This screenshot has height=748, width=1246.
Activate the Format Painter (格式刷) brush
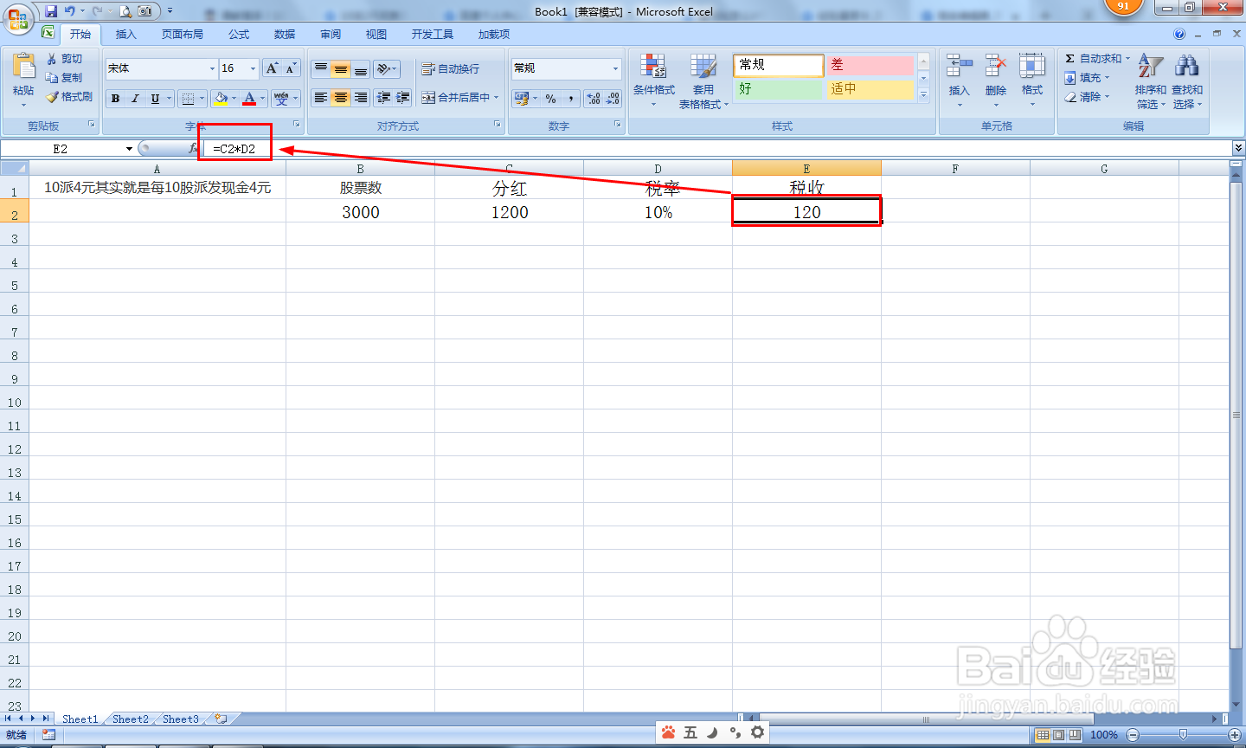click(52, 96)
